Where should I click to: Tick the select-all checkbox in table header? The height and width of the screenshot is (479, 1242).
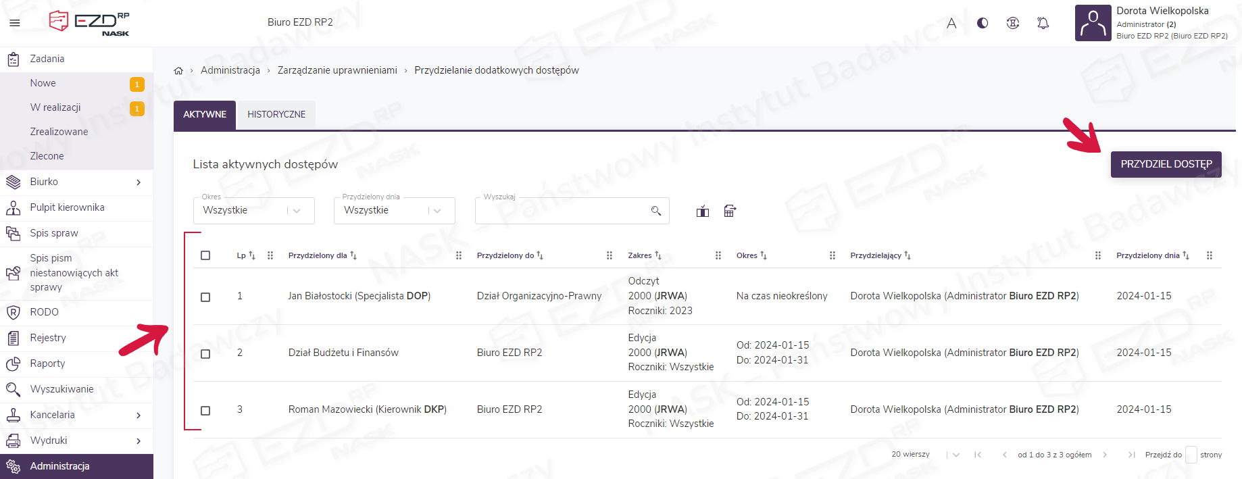click(205, 255)
